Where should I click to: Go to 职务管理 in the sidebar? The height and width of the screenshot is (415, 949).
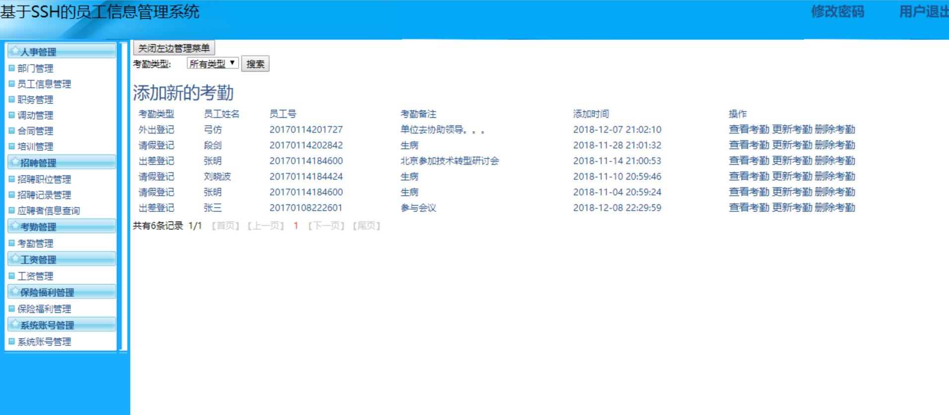coord(35,100)
